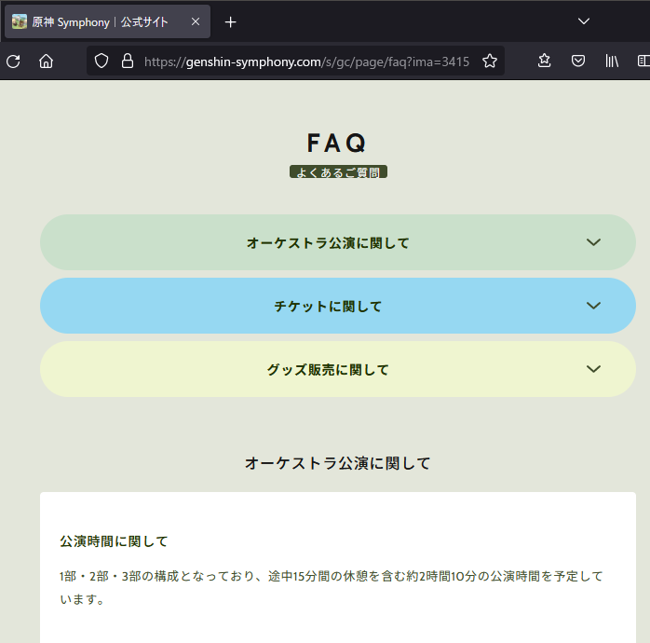Show site security info via padlock icon
Viewport: 650px width, 643px height.
pyautogui.click(x=128, y=62)
